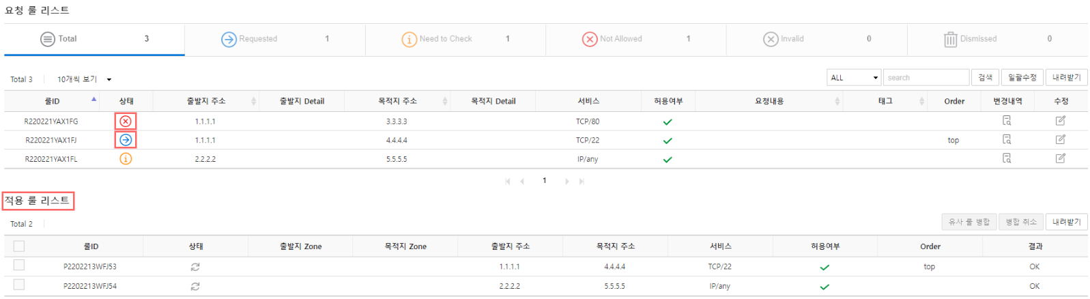Click allow checkmark for R220221YAX1FL

[x=668, y=160]
